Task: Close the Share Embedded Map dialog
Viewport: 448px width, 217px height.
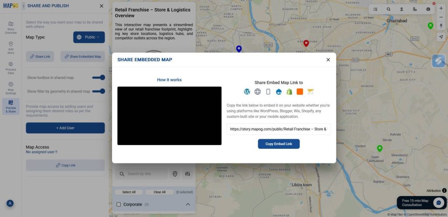Action: [x=328, y=59]
